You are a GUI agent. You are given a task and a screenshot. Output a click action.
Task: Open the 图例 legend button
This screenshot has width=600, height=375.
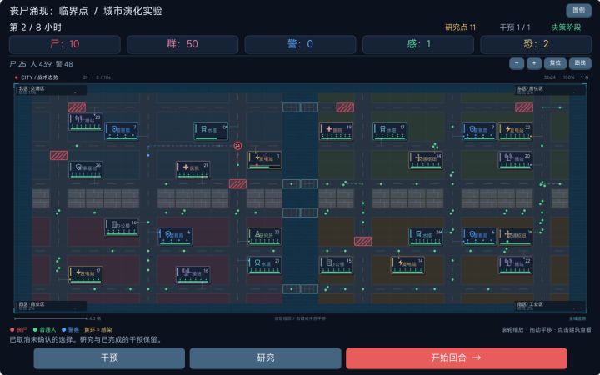pyautogui.click(x=578, y=10)
